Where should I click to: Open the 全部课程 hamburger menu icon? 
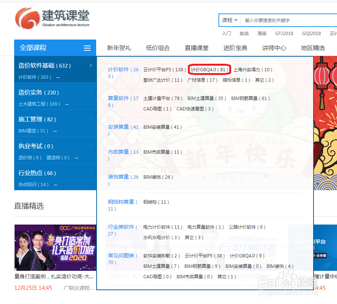click(x=87, y=48)
